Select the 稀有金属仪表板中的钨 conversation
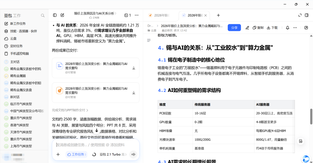Screen dimensions: 313x163 tap(24, 69)
